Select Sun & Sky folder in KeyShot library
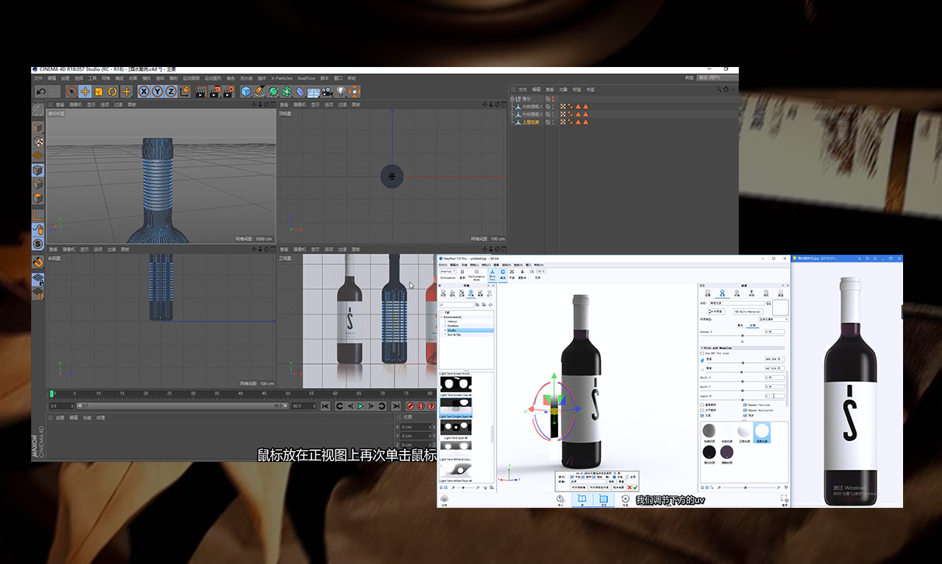The height and width of the screenshot is (564, 942). coord(454,335)
